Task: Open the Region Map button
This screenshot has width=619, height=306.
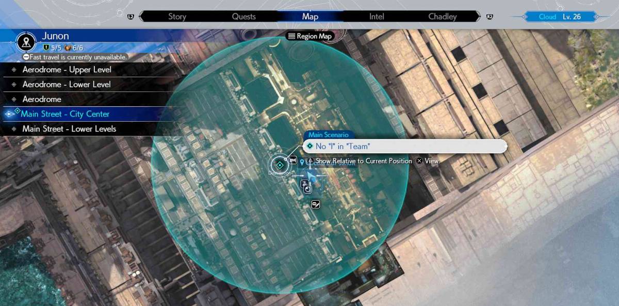Action: click(x=310, y=36)
